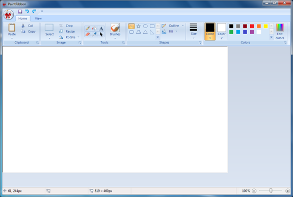Pick the Fill with color bucket tool

[94, 29]
